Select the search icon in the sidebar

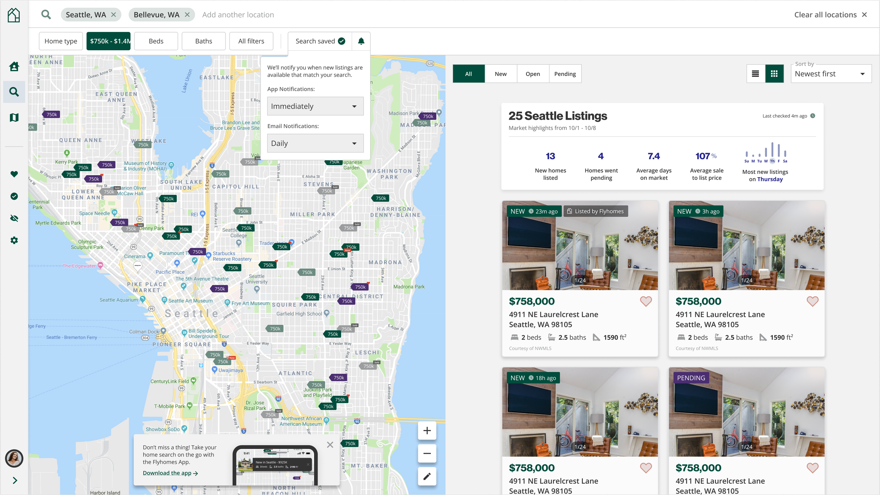pyautogui.click(x=14, y=92)
